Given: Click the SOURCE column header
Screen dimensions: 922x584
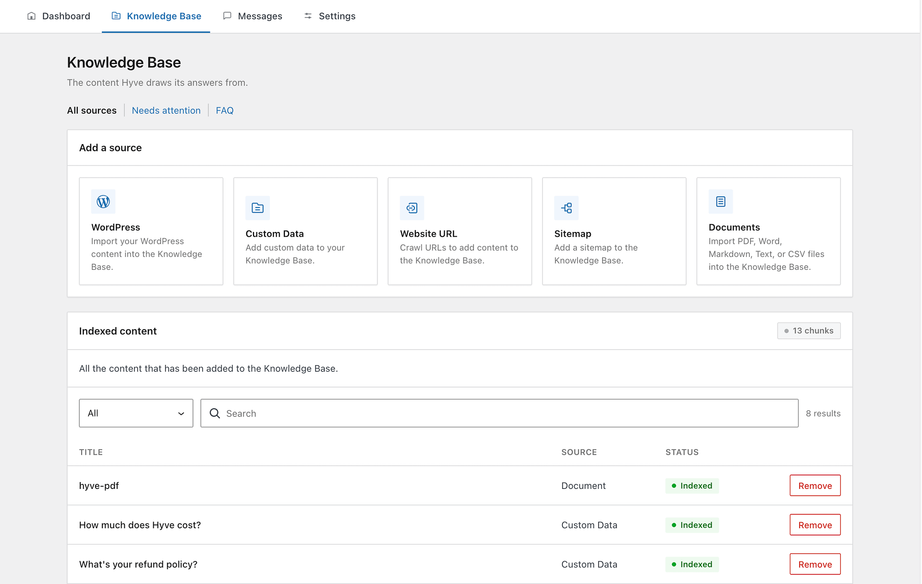Looking at the screenshot, I should [x=579, y=452].
